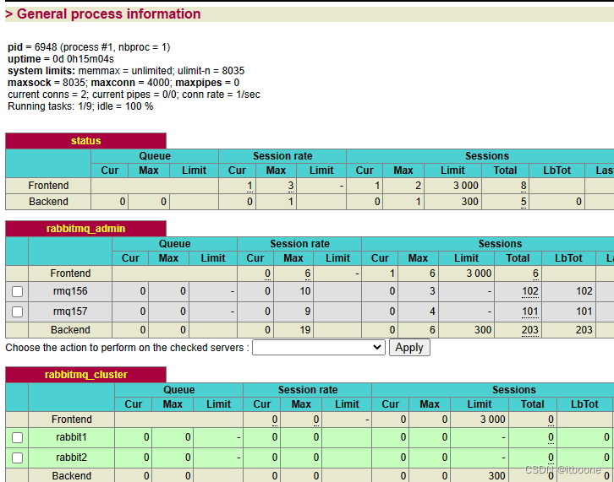The width and height of the screenshot is (614, 482).
Task: Click rabbitmq_admin Backend row label
Action: click(x=70, y=330)
